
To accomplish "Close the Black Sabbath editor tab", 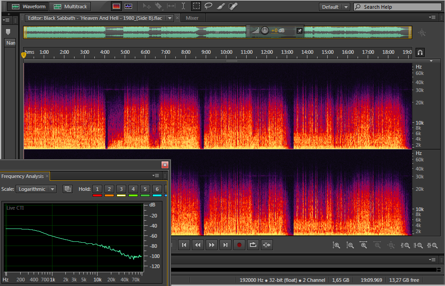I will tap(177, 18).
